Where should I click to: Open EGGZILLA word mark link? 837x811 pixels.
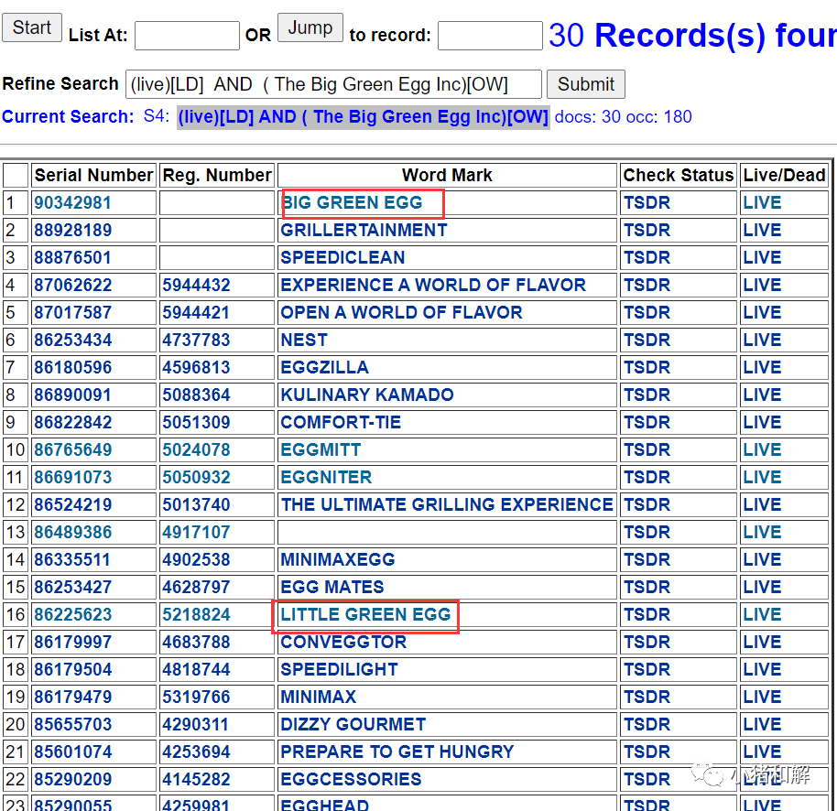click(324, 368)
